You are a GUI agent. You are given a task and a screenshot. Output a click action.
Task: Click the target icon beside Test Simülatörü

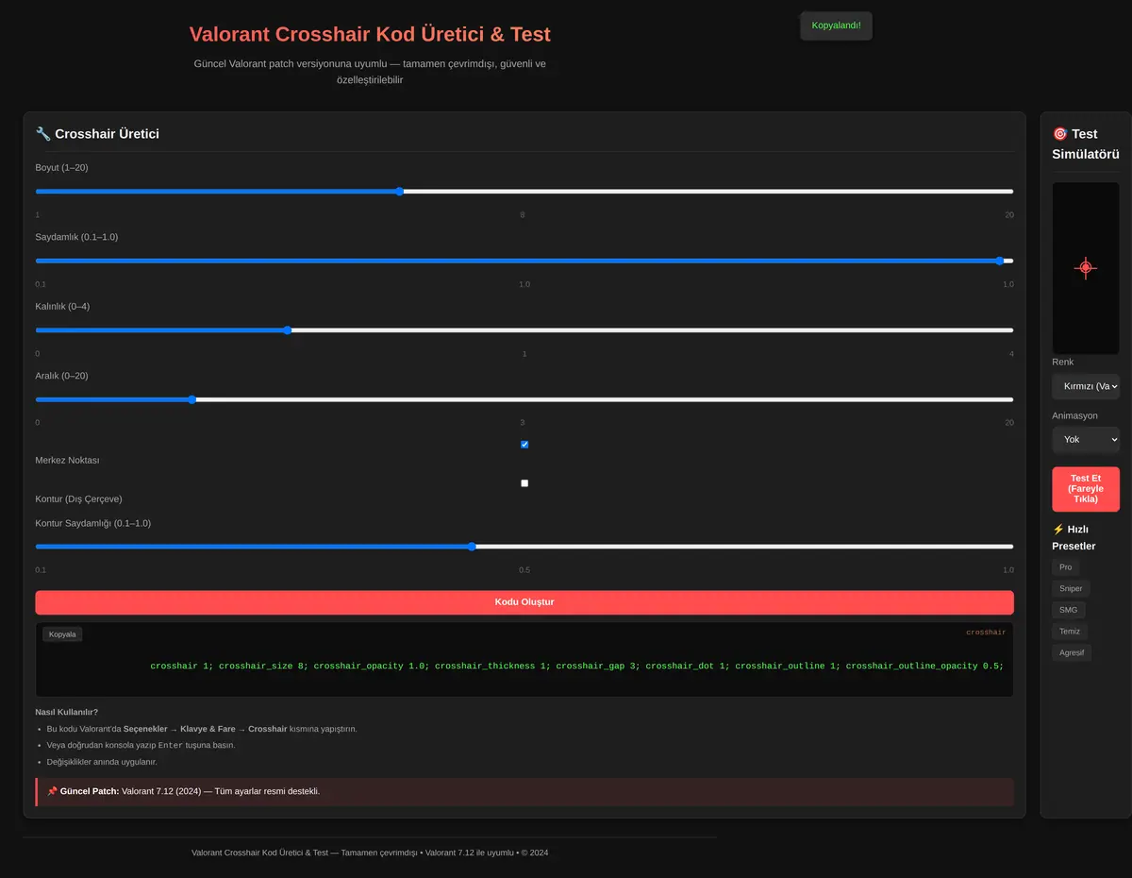(1059, 134)
